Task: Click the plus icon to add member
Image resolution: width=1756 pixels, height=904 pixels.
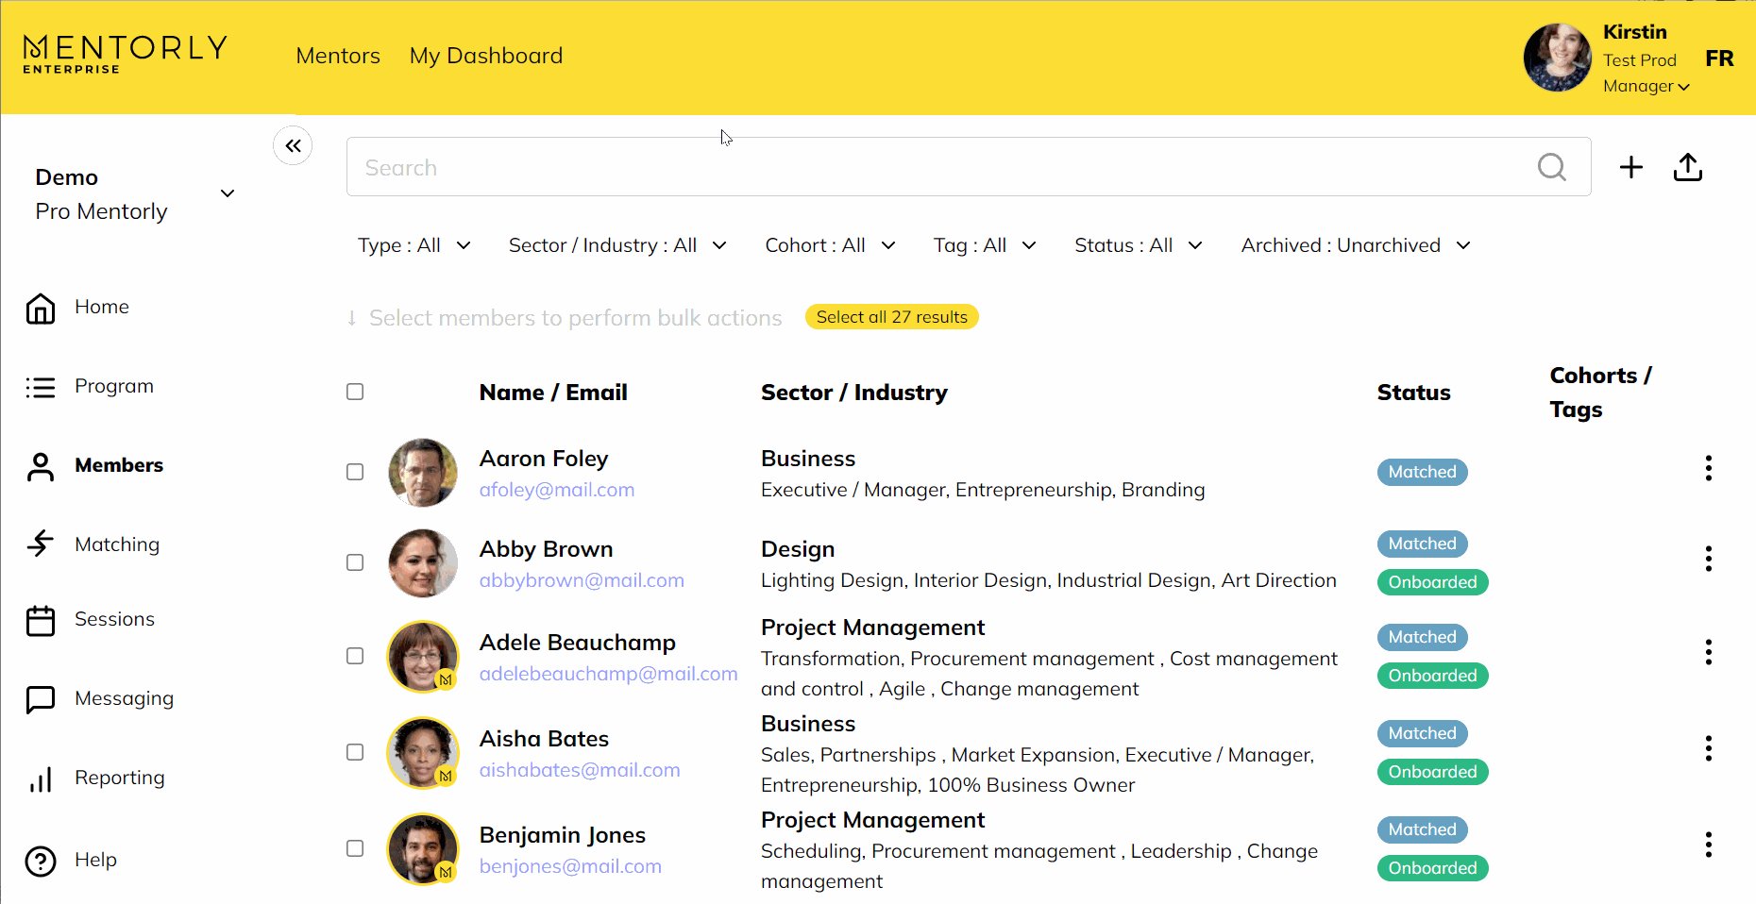Action: pos(1630,168)
